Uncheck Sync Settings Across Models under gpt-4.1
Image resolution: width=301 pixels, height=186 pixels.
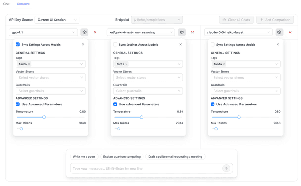pyautogui.click(x=18, y=45)
